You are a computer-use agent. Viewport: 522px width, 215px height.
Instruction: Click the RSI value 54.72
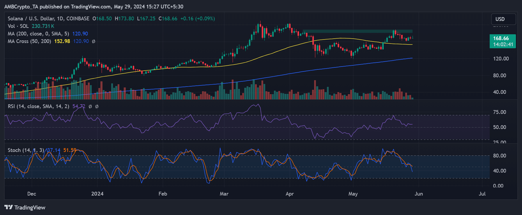click(x=79, y=106)
